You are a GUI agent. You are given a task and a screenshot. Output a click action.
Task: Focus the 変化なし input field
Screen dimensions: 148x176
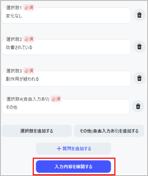tap(66, 16)
